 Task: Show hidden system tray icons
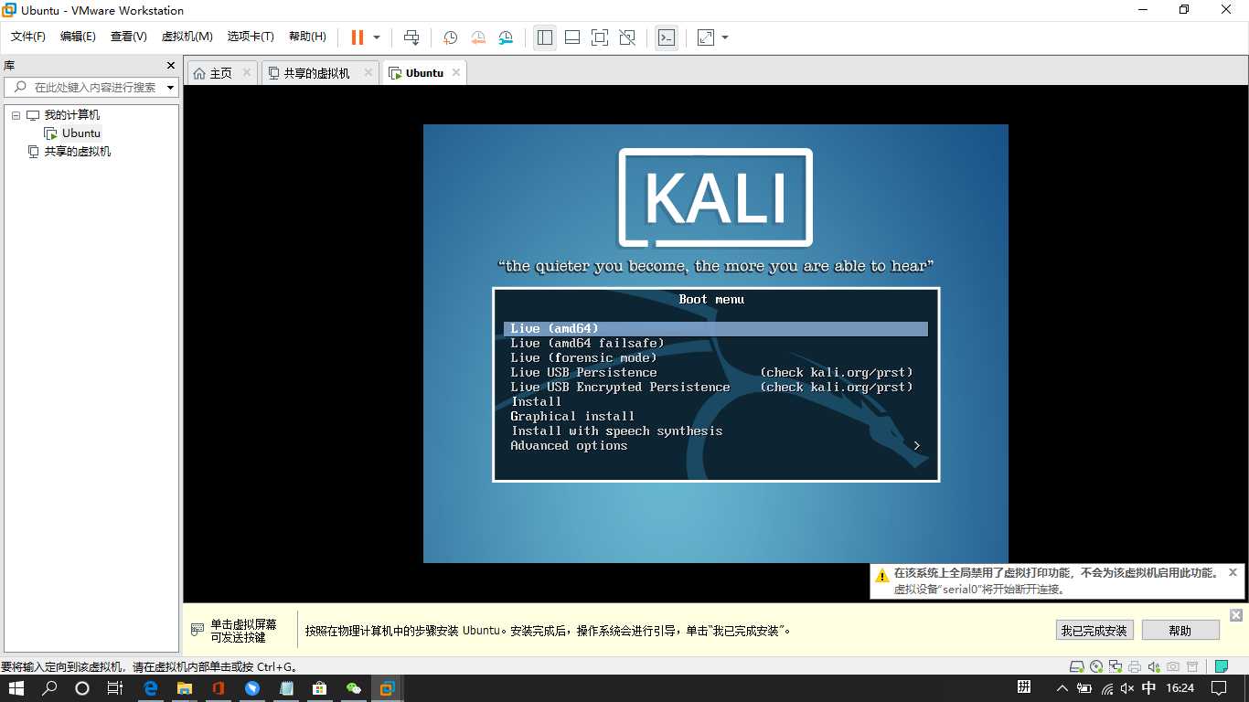1062,688
